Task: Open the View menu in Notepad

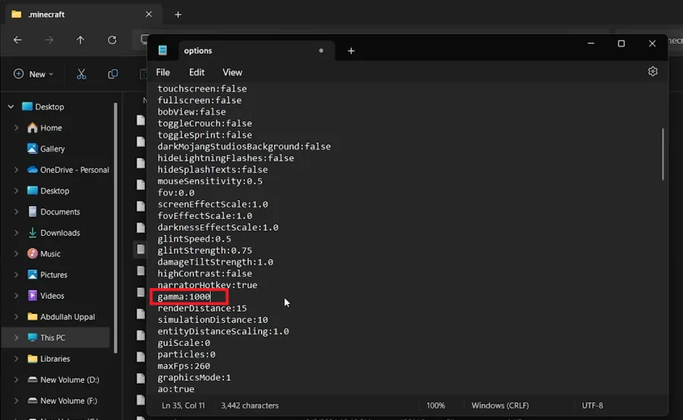Action: [x=232, y=72]
